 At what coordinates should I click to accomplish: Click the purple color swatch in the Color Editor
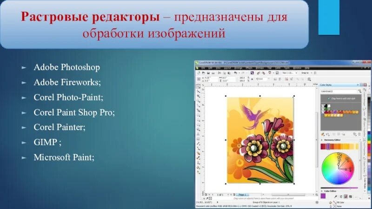[x=323, y=196]
